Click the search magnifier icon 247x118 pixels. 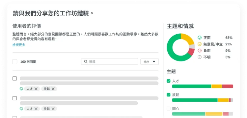pyautogui.click(x=86, y=61)
